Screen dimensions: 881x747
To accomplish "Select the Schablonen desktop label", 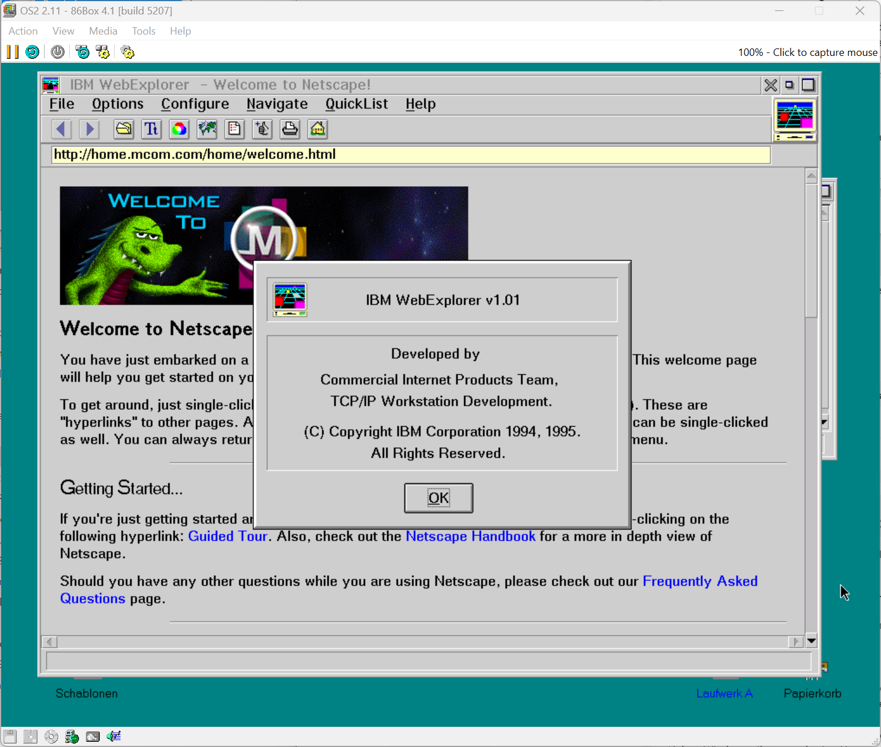I will click(x=86, y=693).
